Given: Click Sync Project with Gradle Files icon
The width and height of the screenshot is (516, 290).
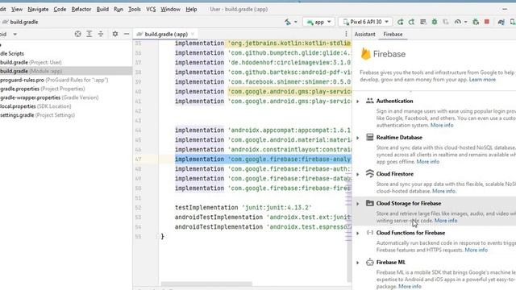Looking at the screenshot, I should (x=501, y=22).
